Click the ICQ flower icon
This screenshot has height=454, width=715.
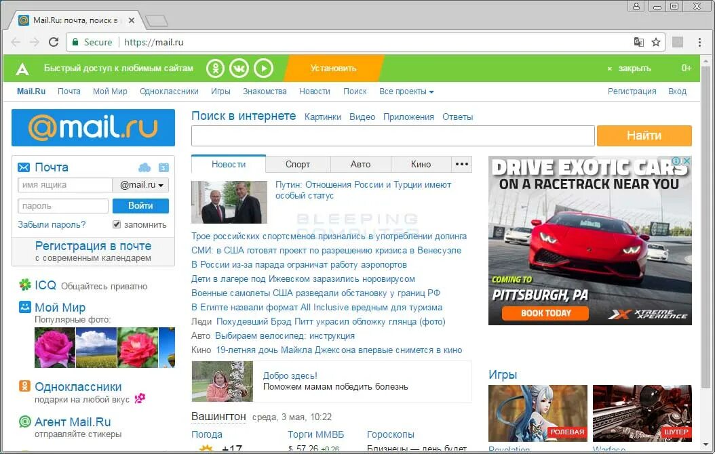(x=24, y=285)
